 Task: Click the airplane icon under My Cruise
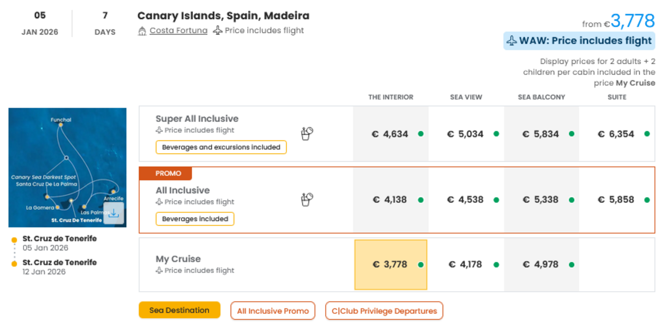tap(159, 270)
